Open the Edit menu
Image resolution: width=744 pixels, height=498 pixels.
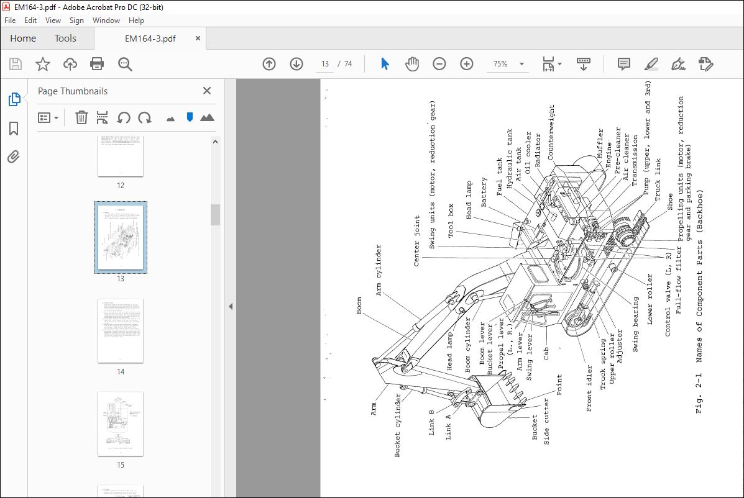point(30,20)
